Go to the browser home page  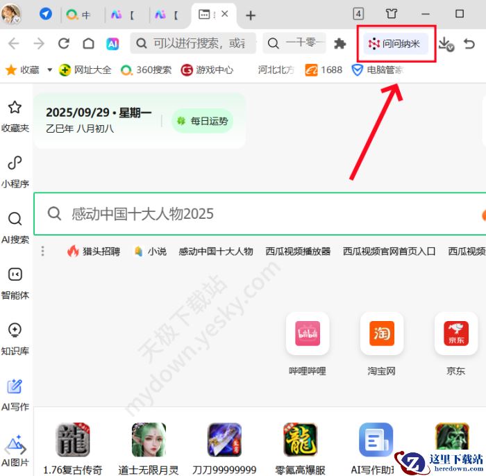coord(88,44)
